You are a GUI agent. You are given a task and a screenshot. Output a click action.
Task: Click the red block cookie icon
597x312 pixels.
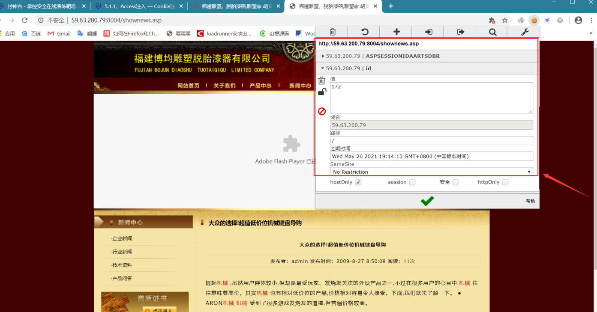click(x=322, y=111)
